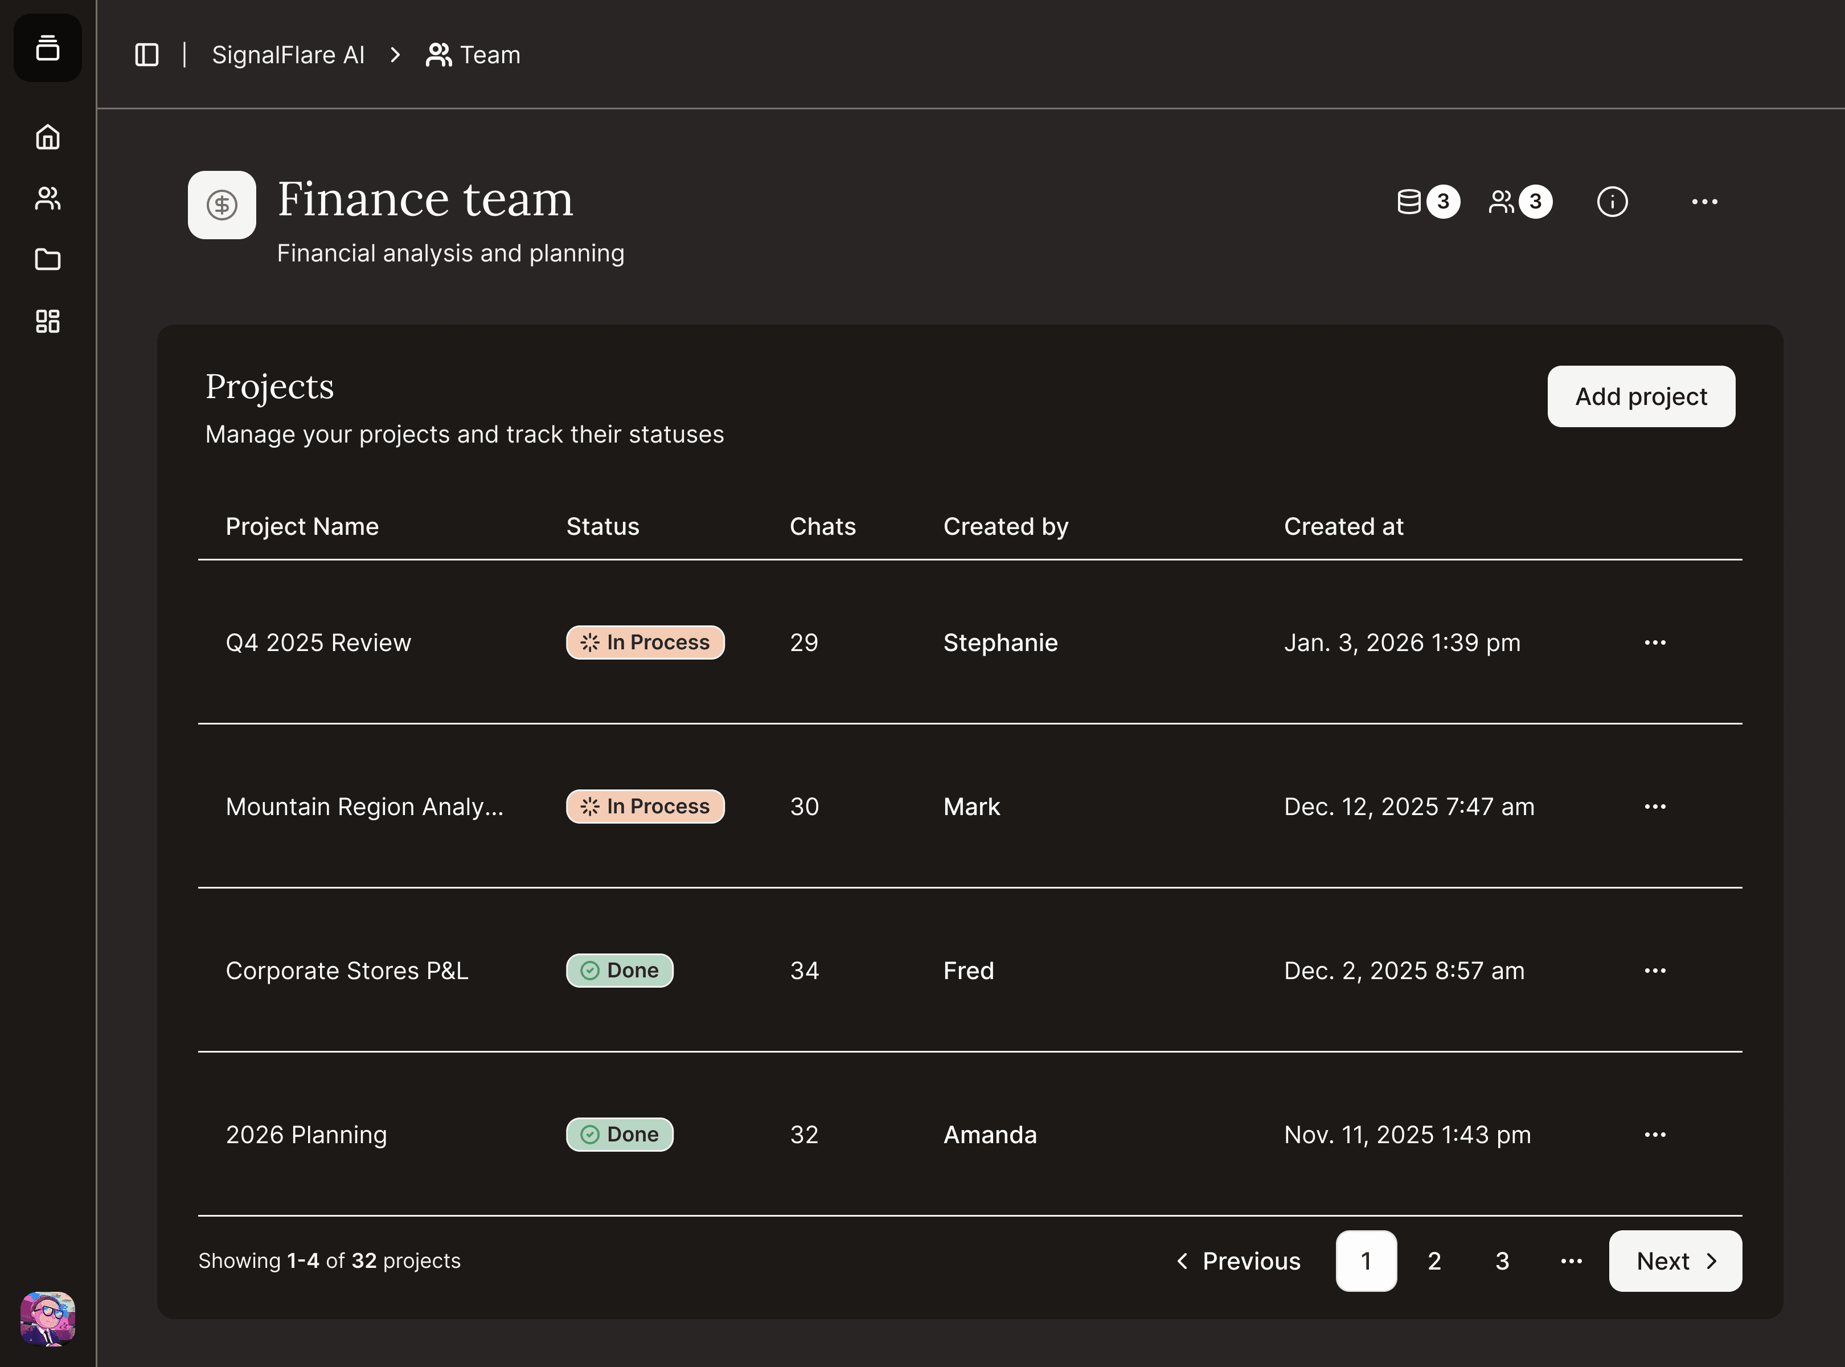Click SignalFlare AI breadcrumb link
Viewport: 1845px width, 1367px height.
[288, 55]
